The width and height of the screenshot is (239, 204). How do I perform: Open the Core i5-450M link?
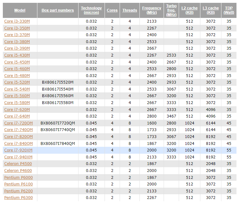[17, 62]
